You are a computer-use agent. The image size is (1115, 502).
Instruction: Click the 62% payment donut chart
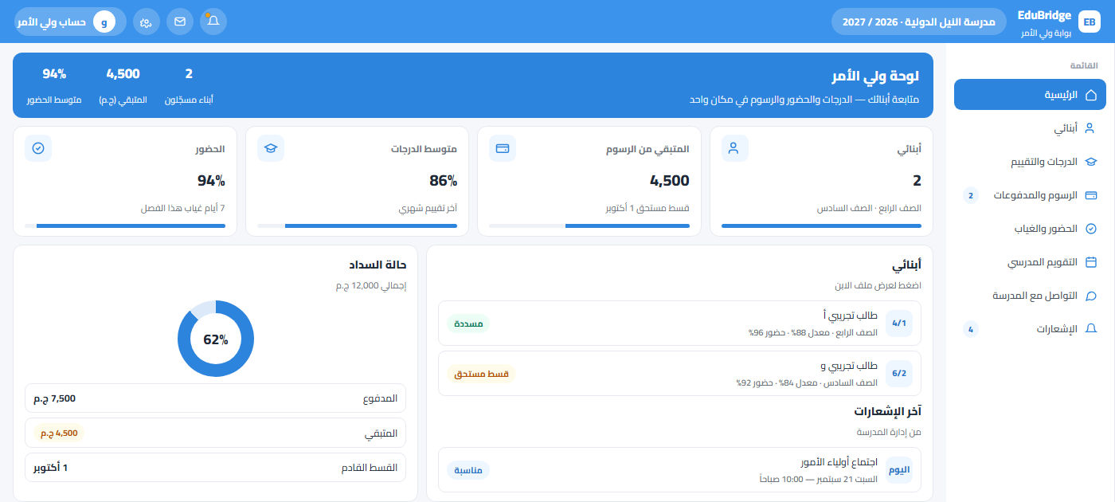pyautogui.click(x=216, y=339)
